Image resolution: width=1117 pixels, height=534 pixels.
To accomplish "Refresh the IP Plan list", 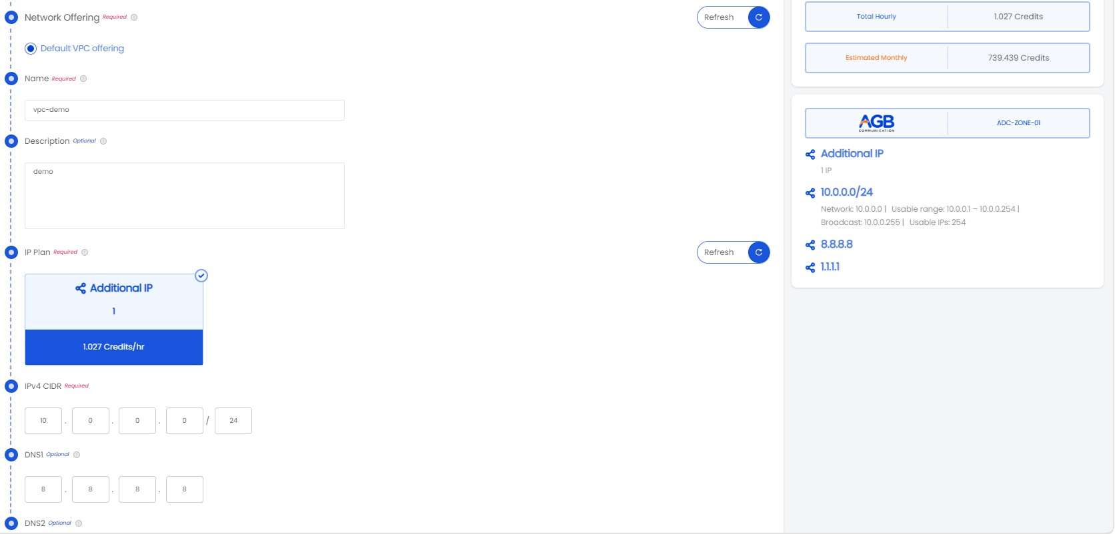I will point(733,252).
